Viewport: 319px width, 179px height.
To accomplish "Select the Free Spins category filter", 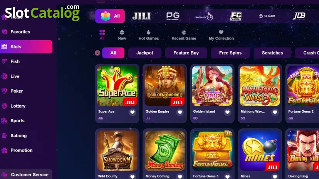I will pos(230,53).
